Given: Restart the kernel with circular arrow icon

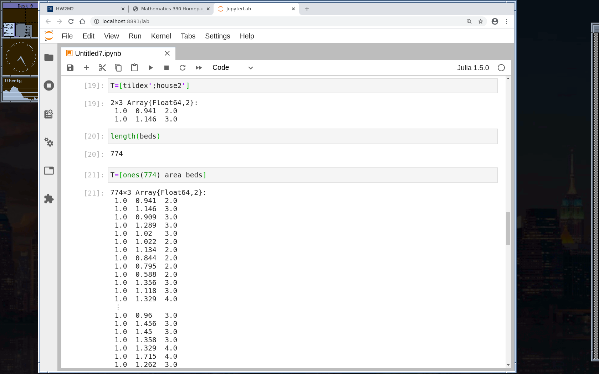Looking at the screenshot, I should [183, 68].
